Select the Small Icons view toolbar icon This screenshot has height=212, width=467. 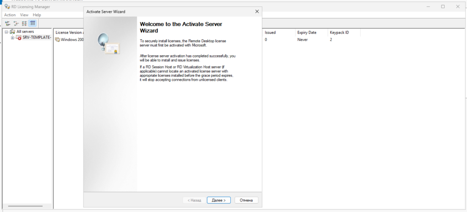tap(16, 23)
